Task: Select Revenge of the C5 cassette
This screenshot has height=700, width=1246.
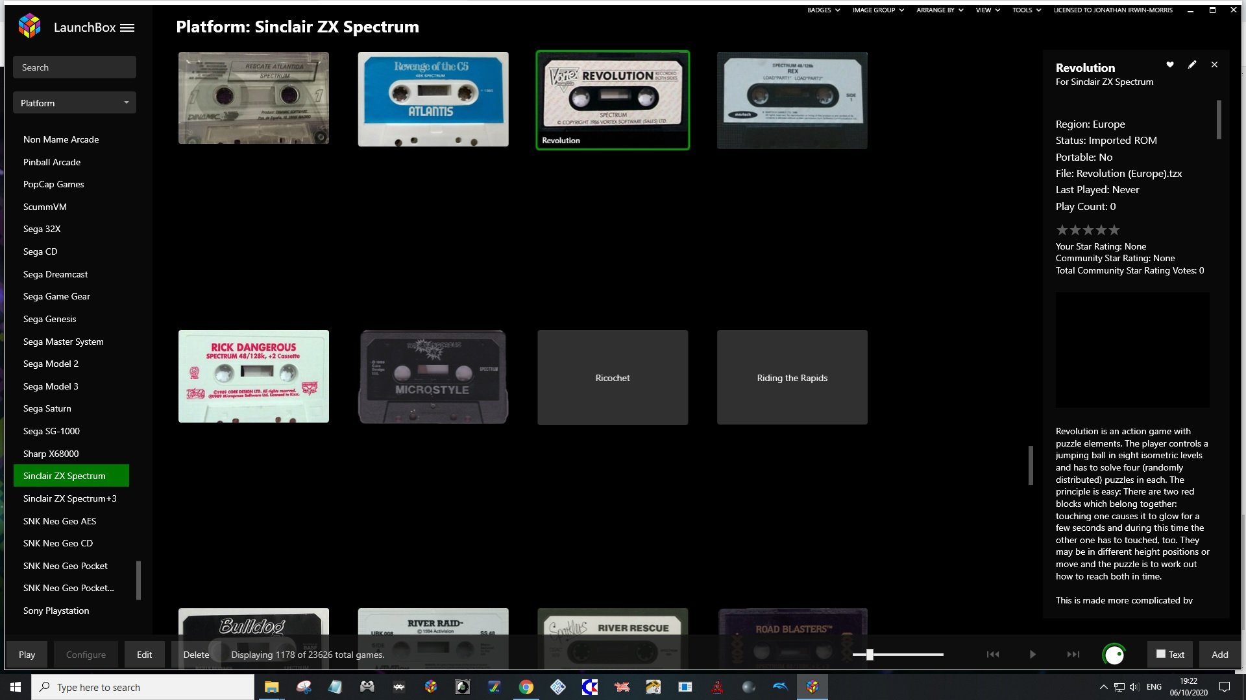Action: pyautogui.click(x=433, y=99)
